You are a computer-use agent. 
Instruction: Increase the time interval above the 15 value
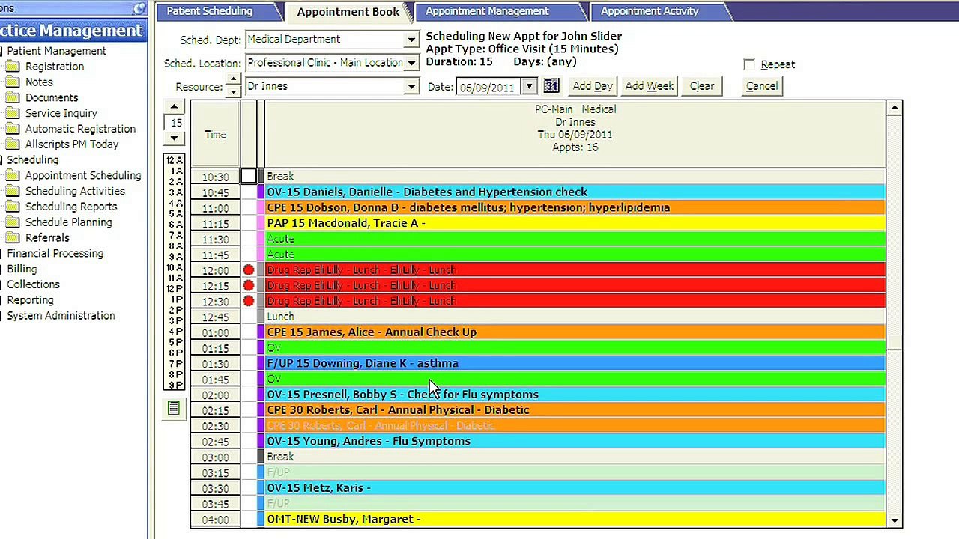(x=174, y=106)
